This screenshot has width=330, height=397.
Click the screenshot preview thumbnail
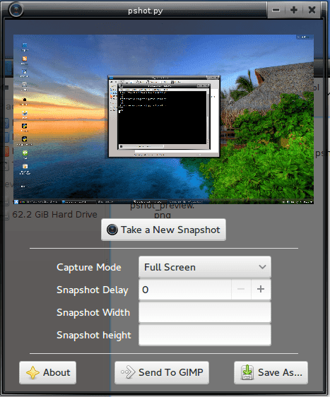tap(163, 119)
